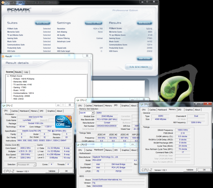Click Validate in the CPU-Z Memory window
The height and width of the screenshot is (188, 213).
190,170
